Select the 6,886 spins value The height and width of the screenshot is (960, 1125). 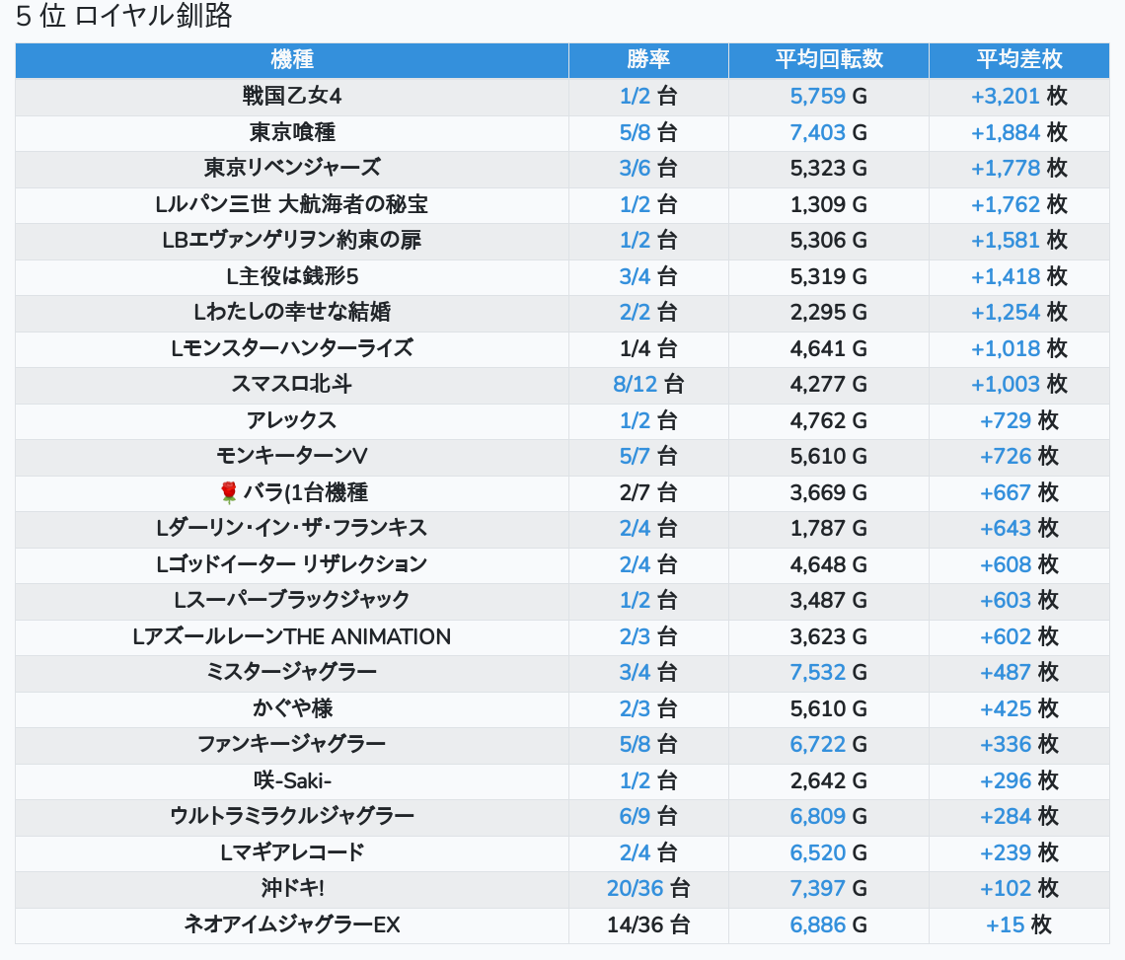818,924
